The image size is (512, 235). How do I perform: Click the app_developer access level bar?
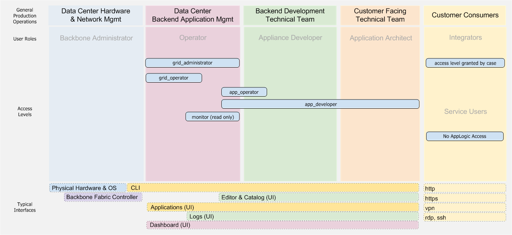(x=320, y=104)
